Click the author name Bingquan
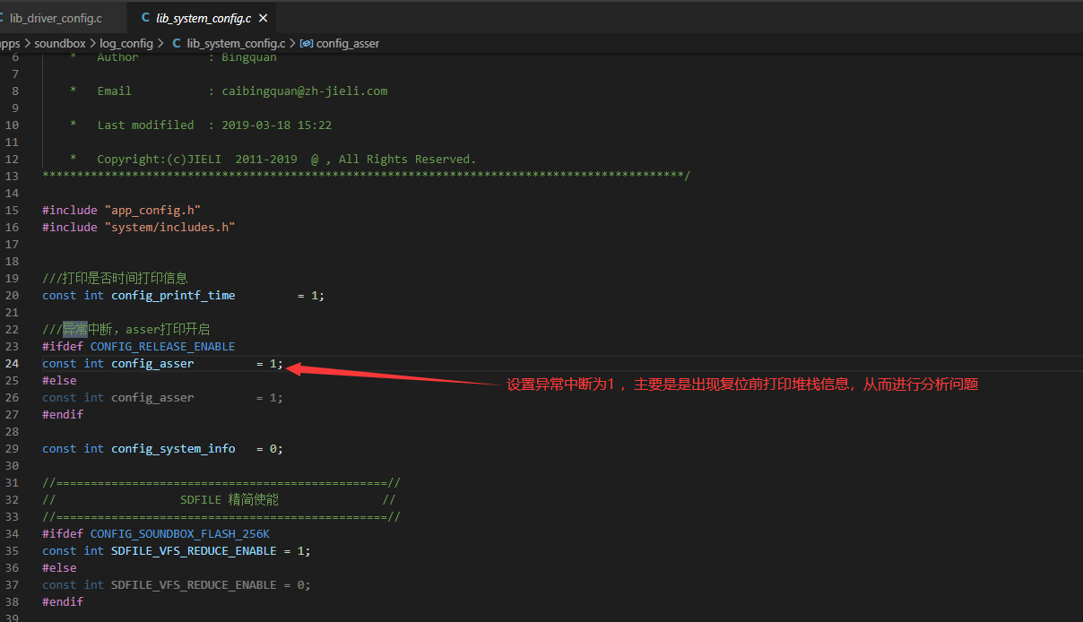 point(249,57)
